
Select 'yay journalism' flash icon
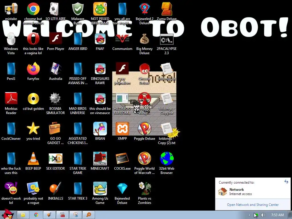click(x=122, y=68)
